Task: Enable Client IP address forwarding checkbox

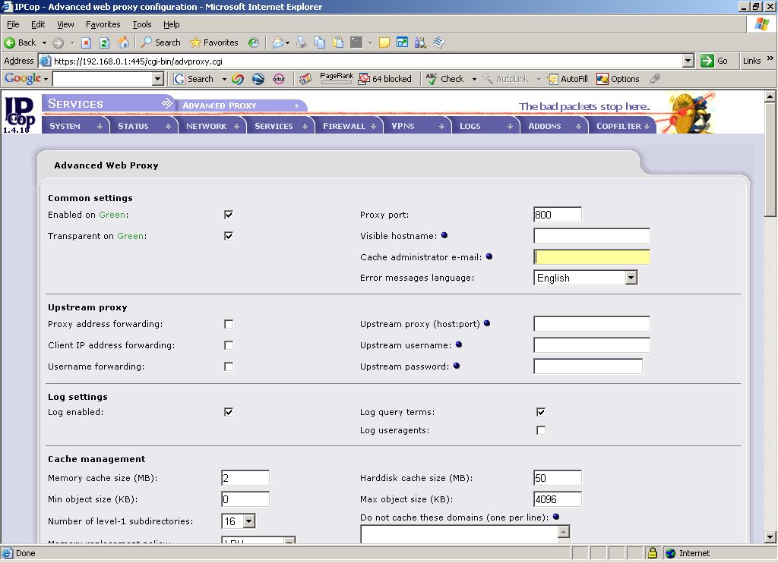Action: 229,345
